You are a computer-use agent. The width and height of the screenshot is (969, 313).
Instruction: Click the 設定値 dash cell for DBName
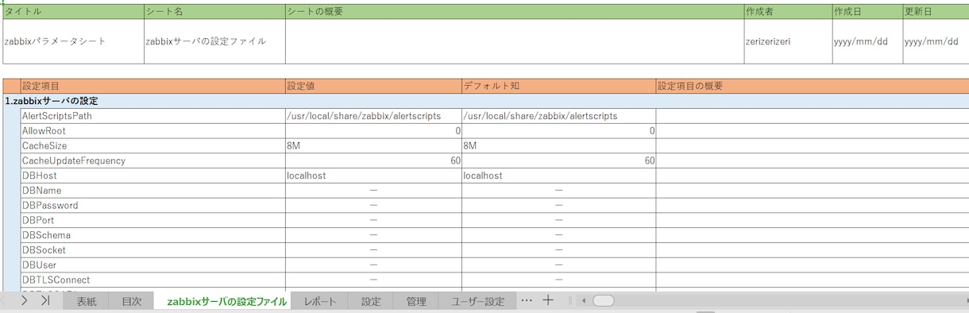373,191
